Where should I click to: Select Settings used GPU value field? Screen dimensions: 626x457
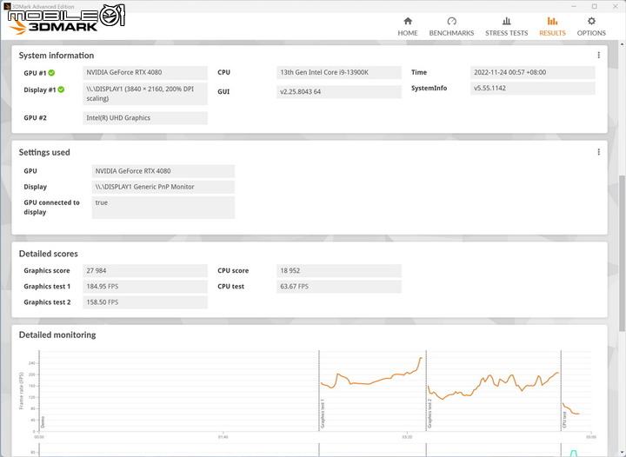[163, 171]
